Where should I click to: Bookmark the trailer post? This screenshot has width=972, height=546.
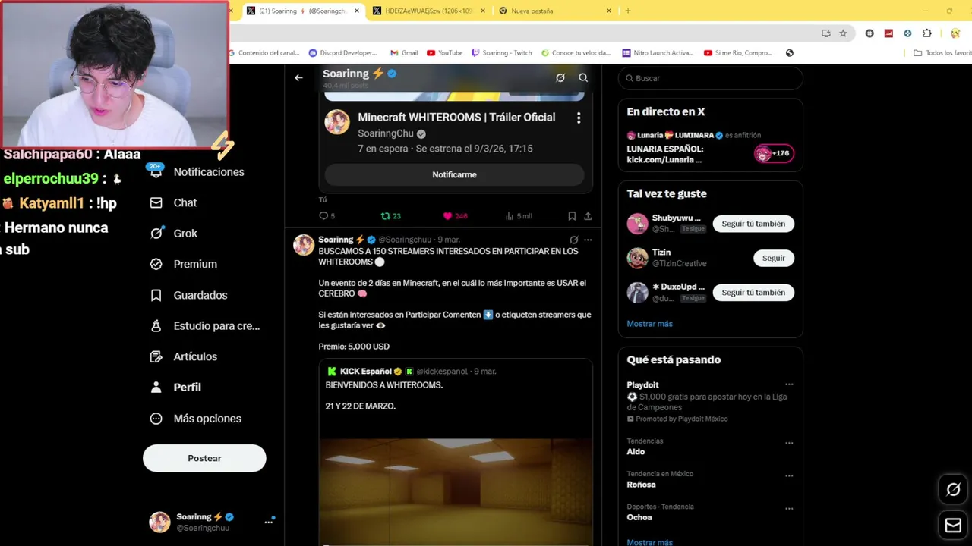pyautogui.click(x=572, y=216)
